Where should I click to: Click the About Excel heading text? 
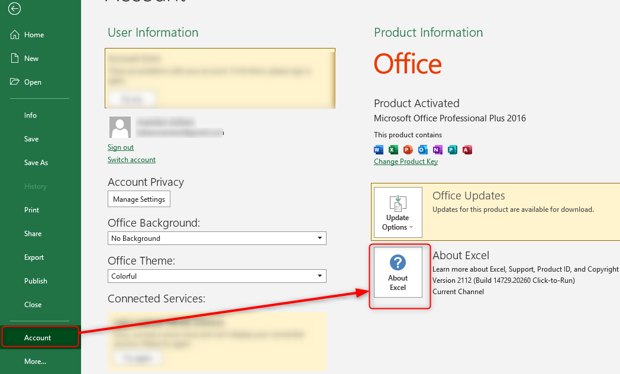click(461, 256)
